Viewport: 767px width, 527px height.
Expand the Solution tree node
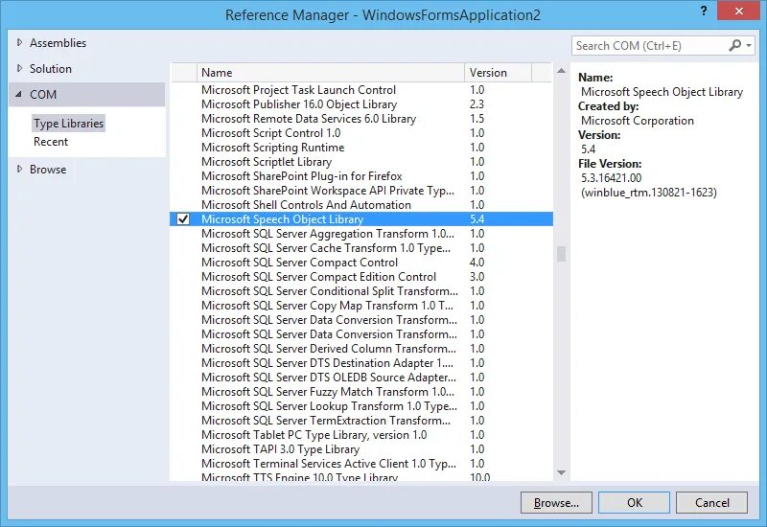click(x=19, y=68)
